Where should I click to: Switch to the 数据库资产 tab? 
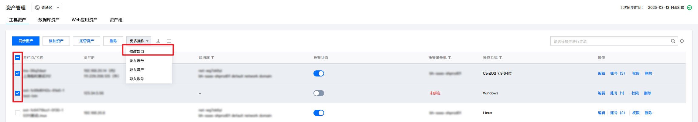[x=49, y=20]
